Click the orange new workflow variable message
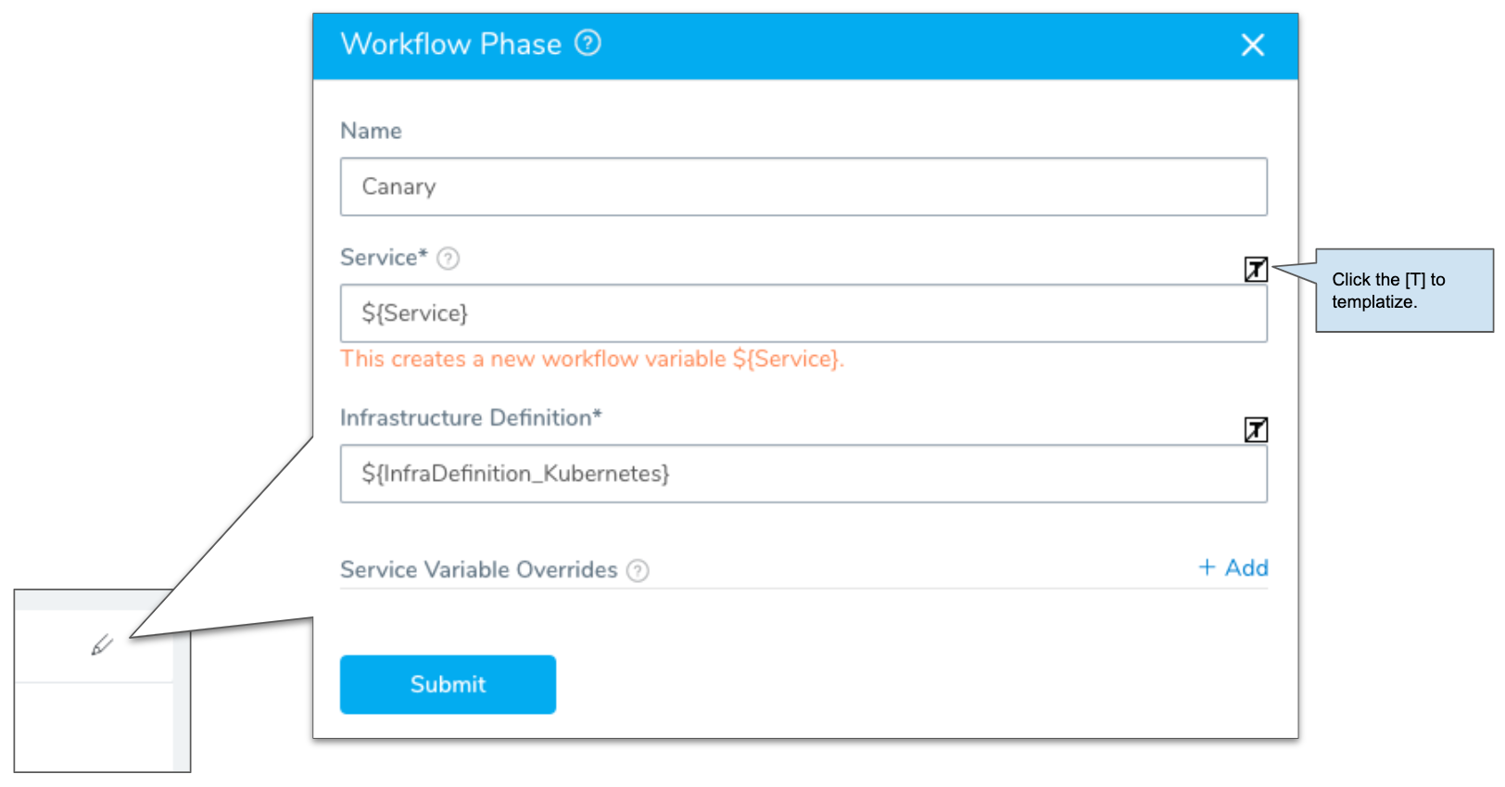 [592, 359]
